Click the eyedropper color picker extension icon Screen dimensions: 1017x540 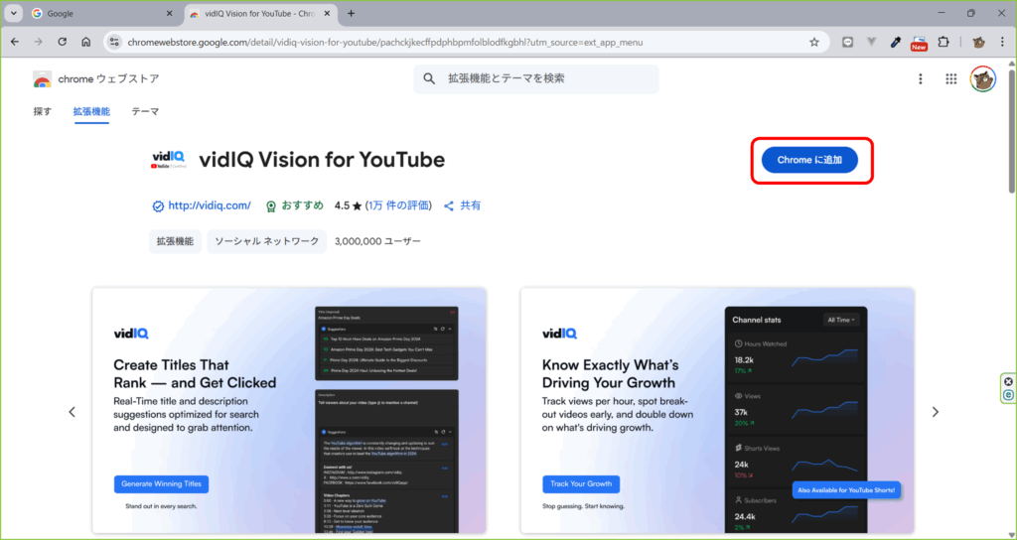tap(896, 42)
